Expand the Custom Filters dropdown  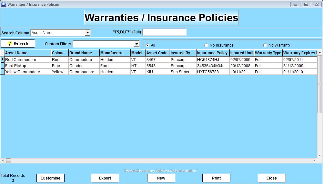pyautogui.click(x=136, y=44)
